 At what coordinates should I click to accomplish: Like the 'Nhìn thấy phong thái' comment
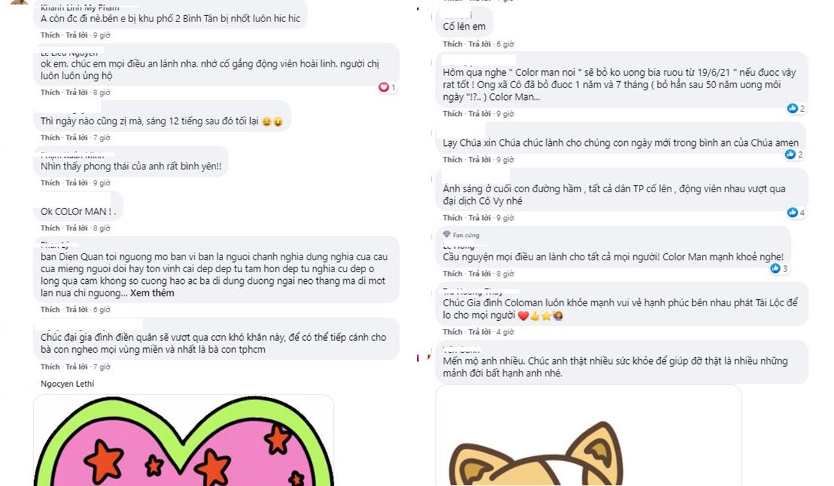(x=50, y=183)
